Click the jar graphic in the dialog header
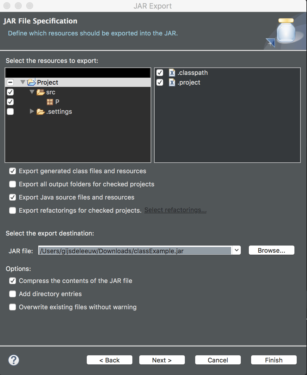The height and width of the screenshot is (375, 307). 285,30
